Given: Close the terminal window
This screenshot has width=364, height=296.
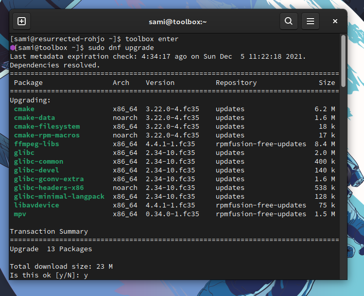Looking at the screenshot, I should point(335,21).
